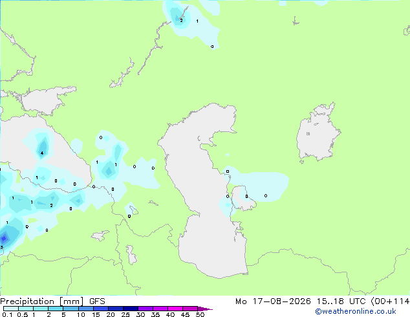Click the weatheronline.co.uk copyright link
The height and width of the screenshot is (317, 410).
[x=356, y=311]
